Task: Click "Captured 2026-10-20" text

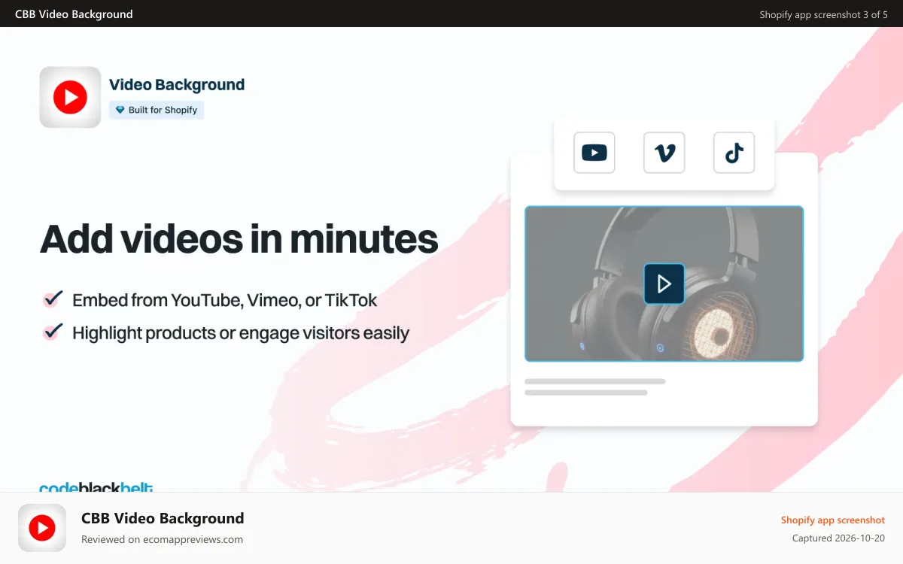Action: click(838, 538)
